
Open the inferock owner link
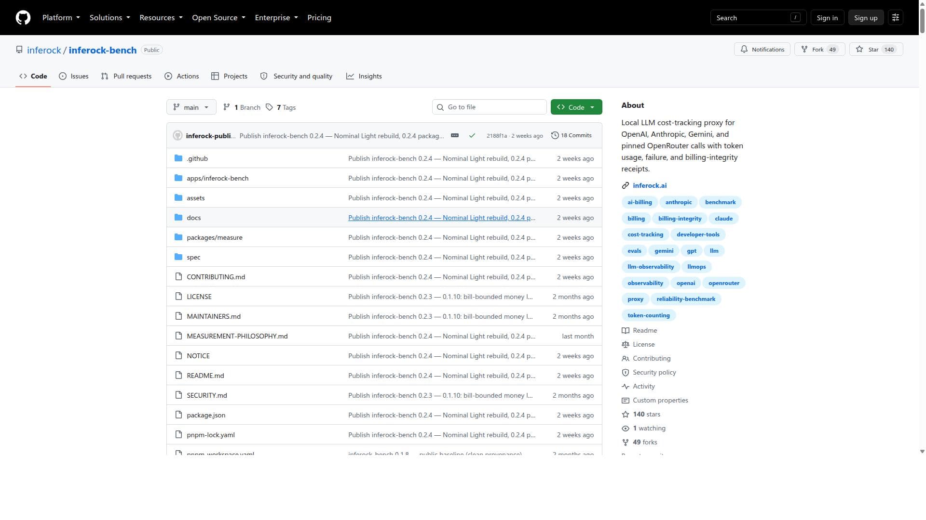click(x=44, y=50)
